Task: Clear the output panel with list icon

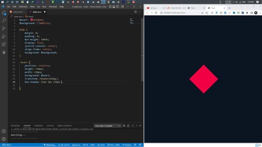Action: 124,126
